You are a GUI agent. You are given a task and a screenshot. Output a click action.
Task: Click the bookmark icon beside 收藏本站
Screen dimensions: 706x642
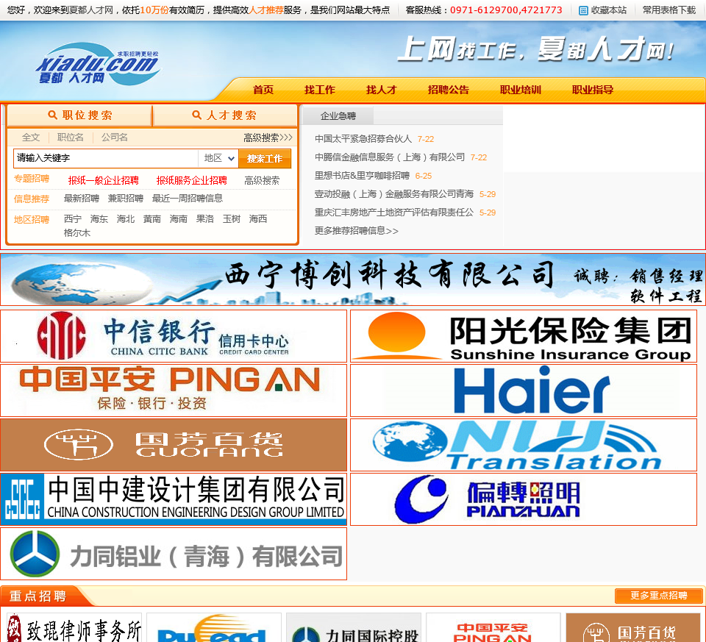click(x=583, y=10)
